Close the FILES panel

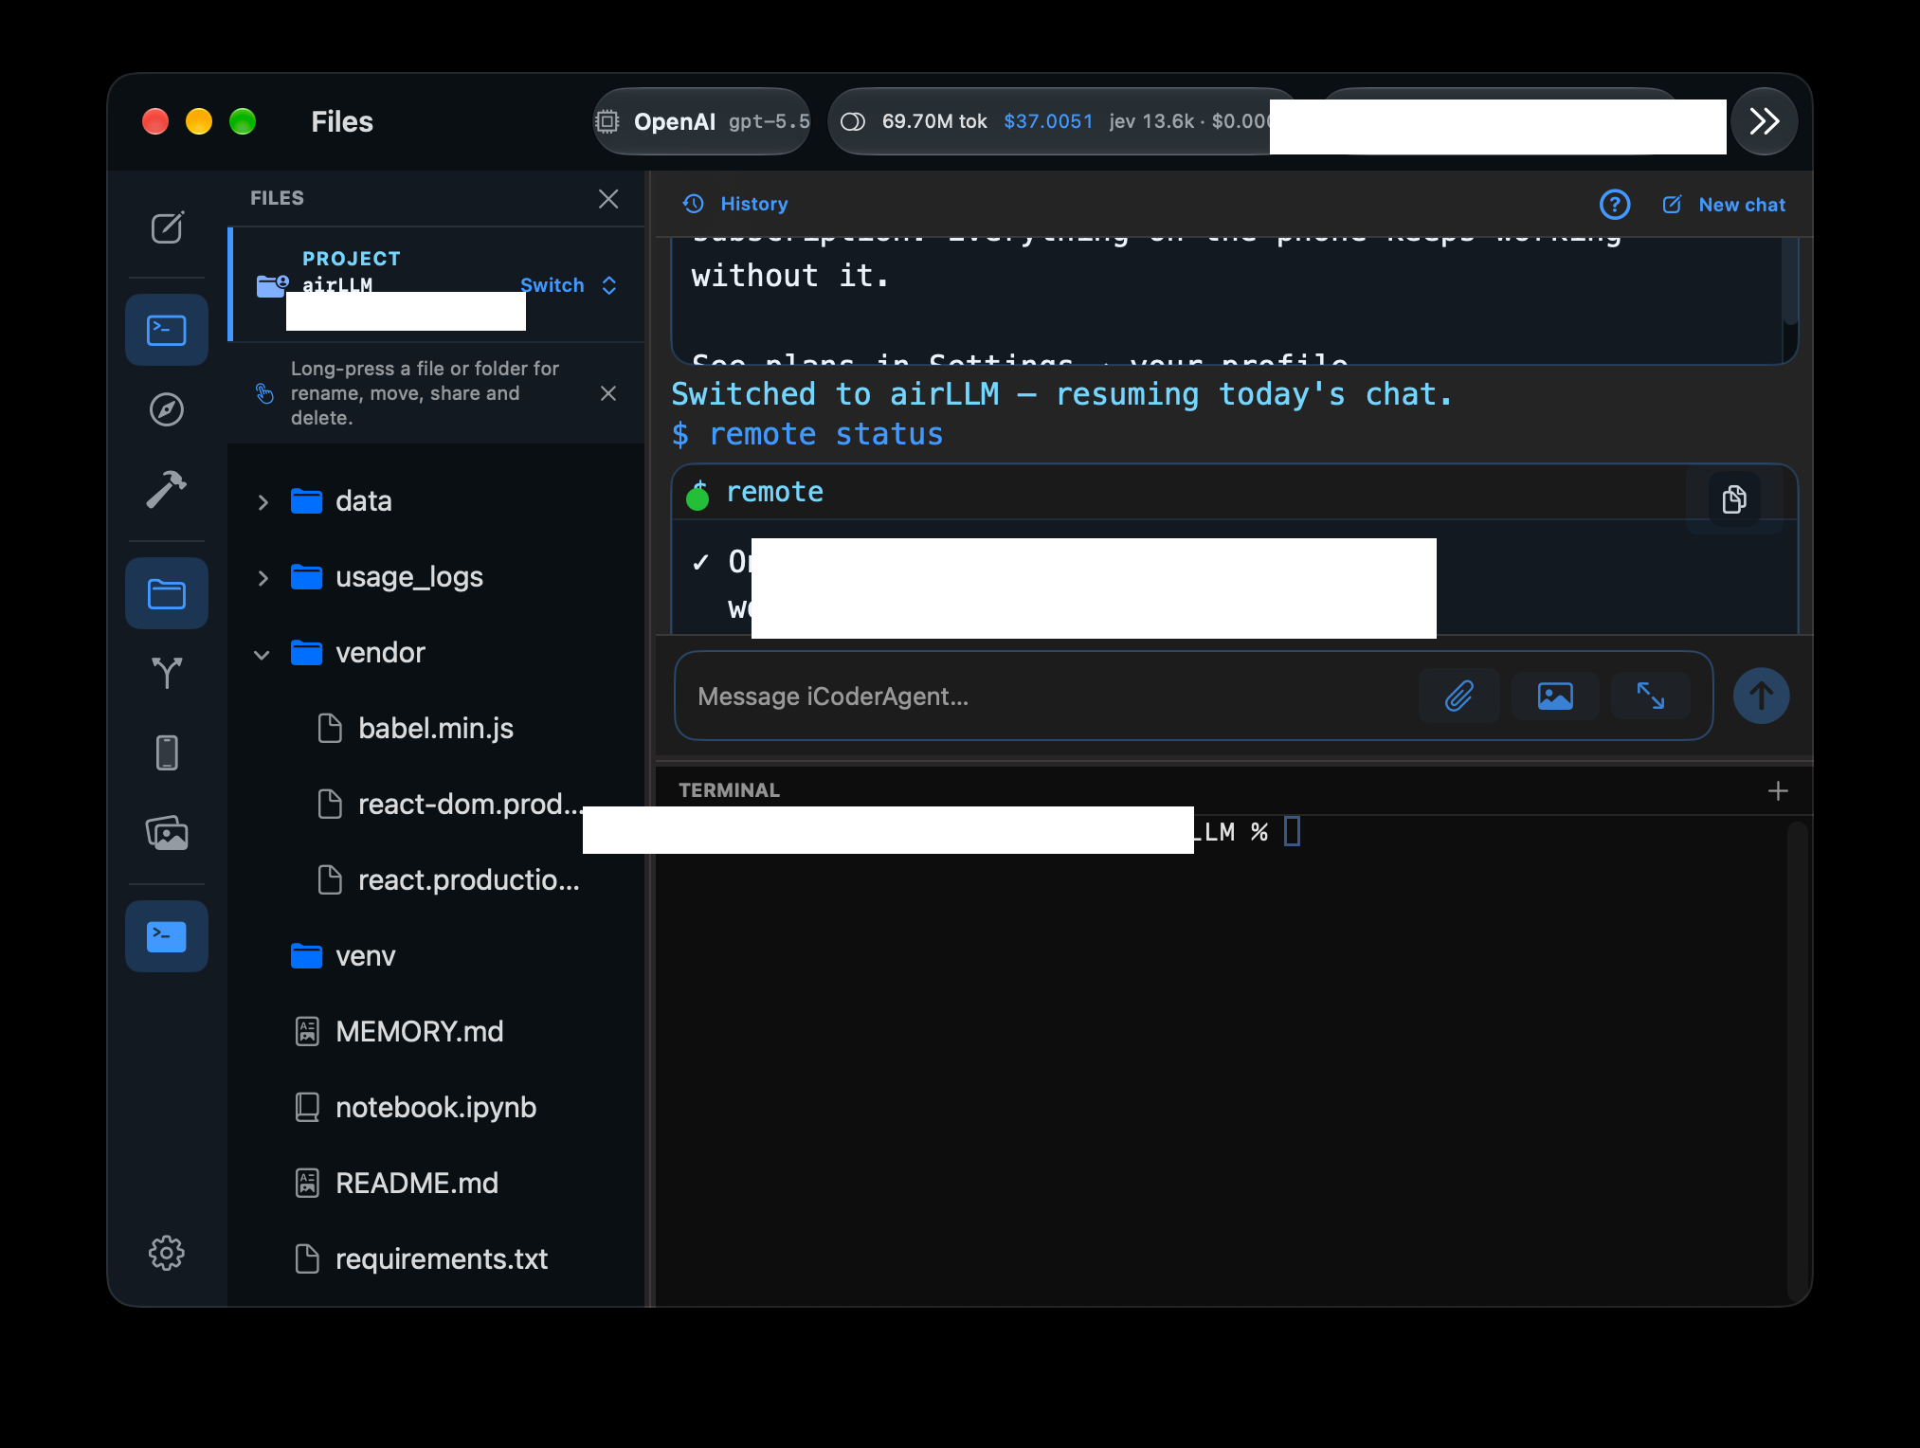pos(608,198)
